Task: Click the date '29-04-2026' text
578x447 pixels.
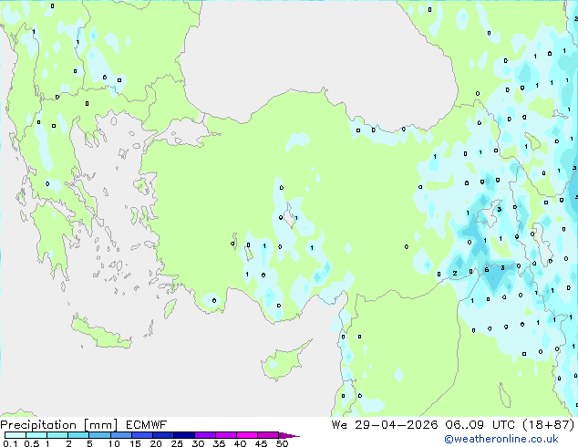Action: pos(396,425)
